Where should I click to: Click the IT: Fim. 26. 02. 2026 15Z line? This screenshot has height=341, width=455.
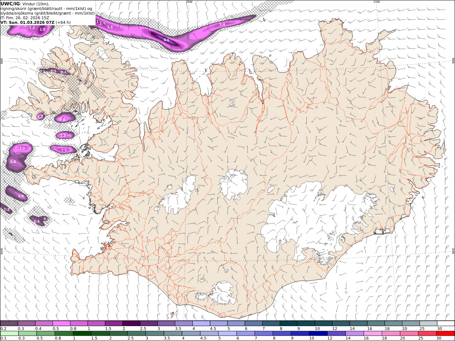(x=25, y=18)
